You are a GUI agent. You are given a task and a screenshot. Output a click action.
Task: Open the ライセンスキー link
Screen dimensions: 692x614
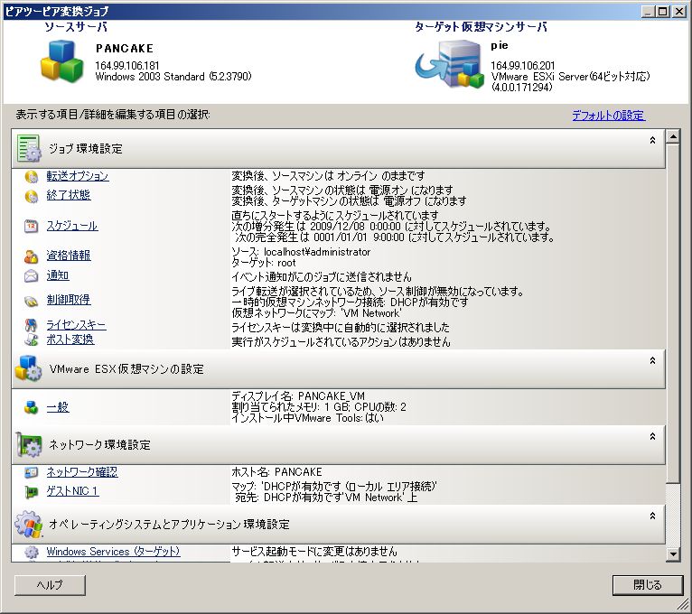(x=77, y=325)
